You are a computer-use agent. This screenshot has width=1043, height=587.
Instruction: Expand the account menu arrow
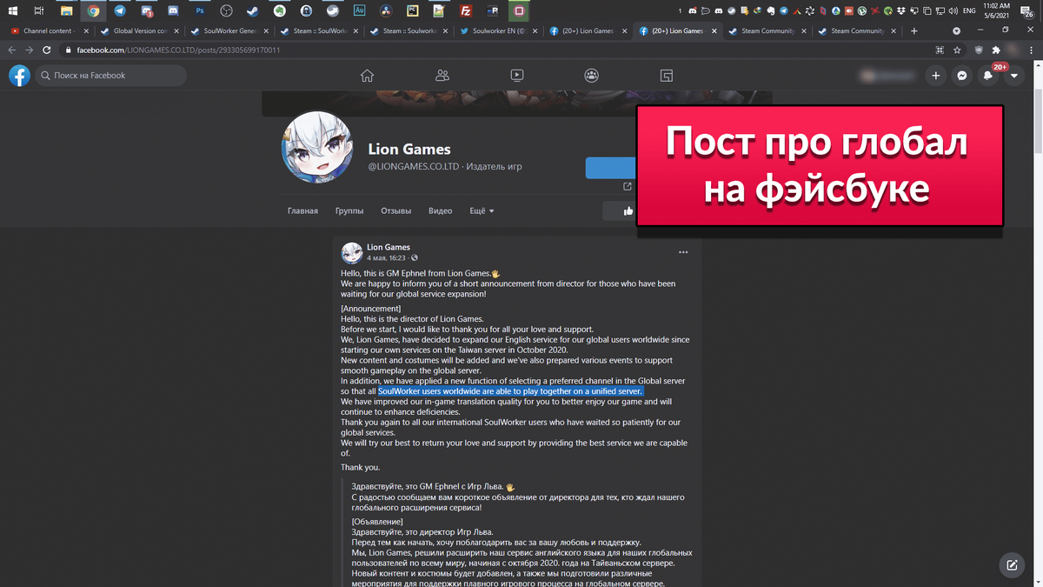[x=1013, y=76]
